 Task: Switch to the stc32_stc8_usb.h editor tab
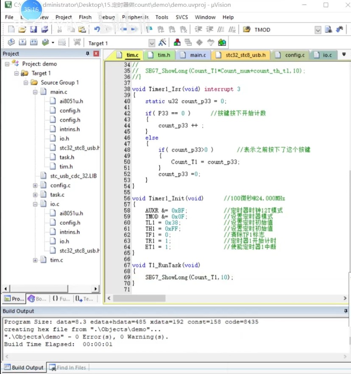tap(241, 55)
